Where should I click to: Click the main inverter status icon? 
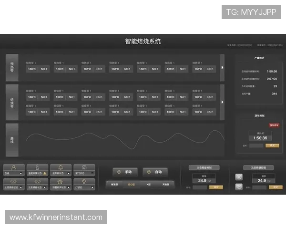[x=14, y=182]
